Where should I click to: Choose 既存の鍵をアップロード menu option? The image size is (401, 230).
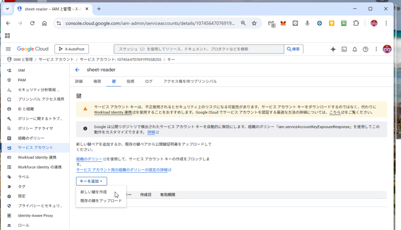pos(101,201)
